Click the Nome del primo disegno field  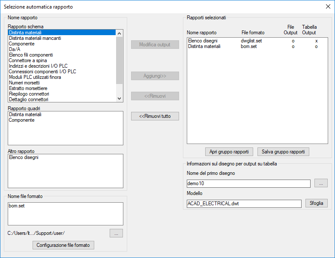(248, 183)
